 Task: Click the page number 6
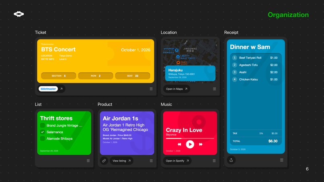307,169
